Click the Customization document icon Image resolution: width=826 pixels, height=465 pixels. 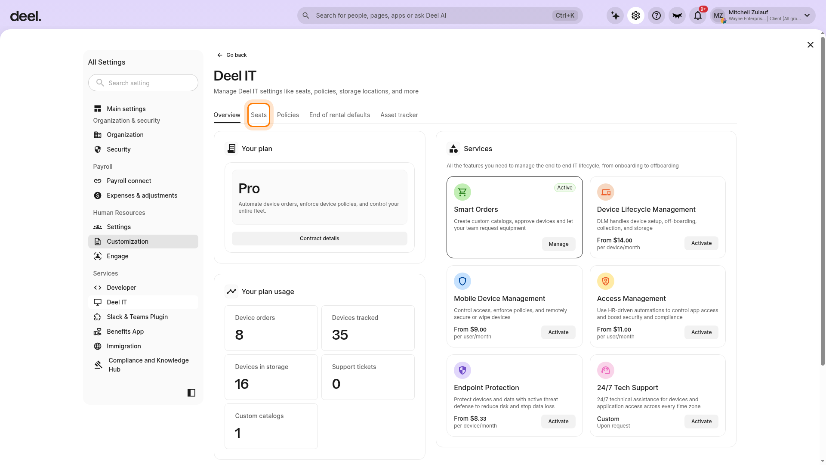click(x=98, y=242)
